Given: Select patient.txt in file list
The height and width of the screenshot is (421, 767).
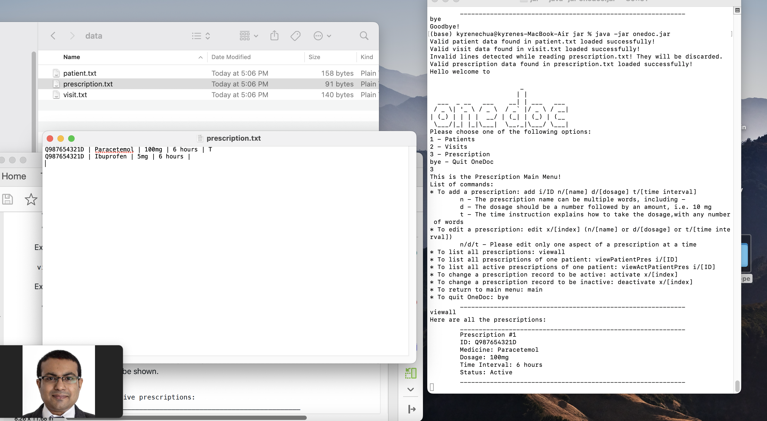Looking at the screenshot, I should click(80, 73).
